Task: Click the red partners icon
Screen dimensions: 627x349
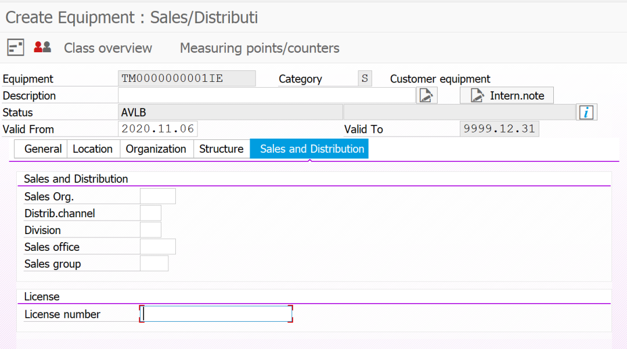Action: [x=42, y=48]
